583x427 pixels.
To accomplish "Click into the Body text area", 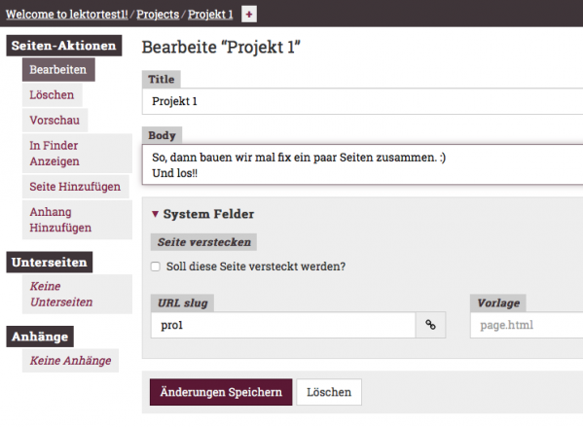I will click(362, 164).
